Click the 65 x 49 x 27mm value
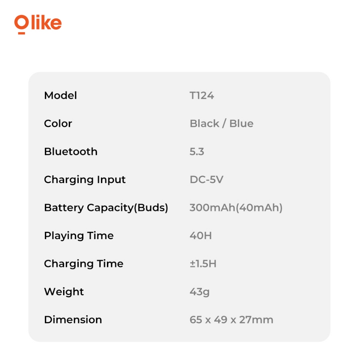359x359 pixels. (231, 320)
